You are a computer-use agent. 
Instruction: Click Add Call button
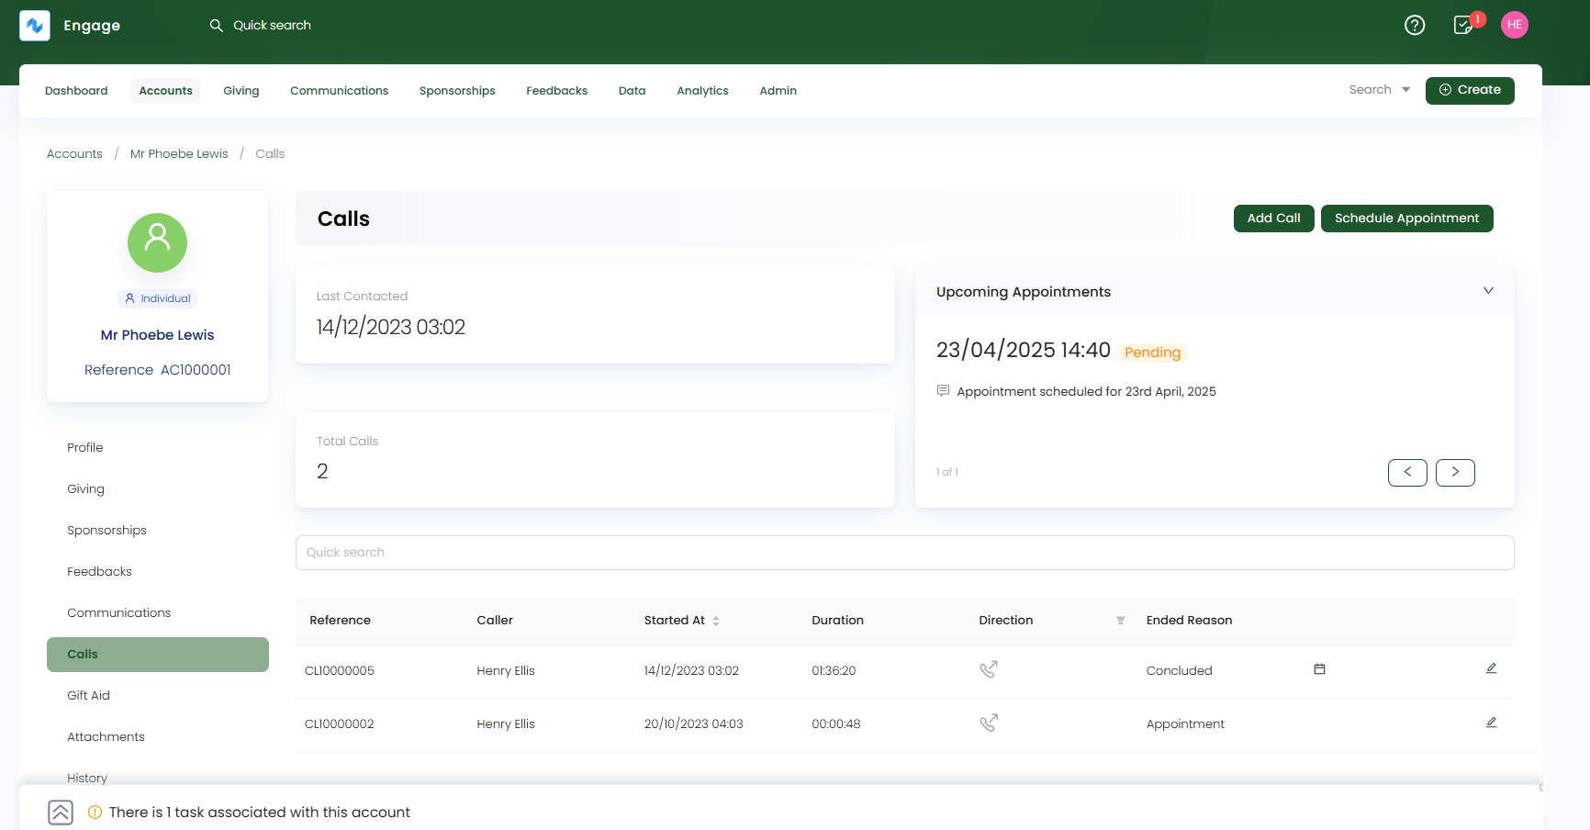click(1273, 219)
